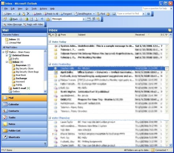Click the Print Preview icon
The height and width of the screenshot is (153, 174).
tap(36, 19)
